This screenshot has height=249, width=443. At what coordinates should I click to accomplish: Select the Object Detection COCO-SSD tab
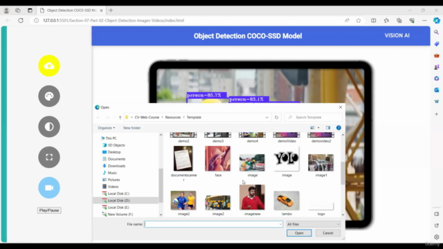[x=72, y=10]
